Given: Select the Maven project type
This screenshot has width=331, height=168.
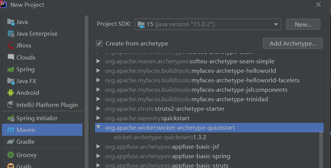Looking at the screenshot, I should point(42,130).
